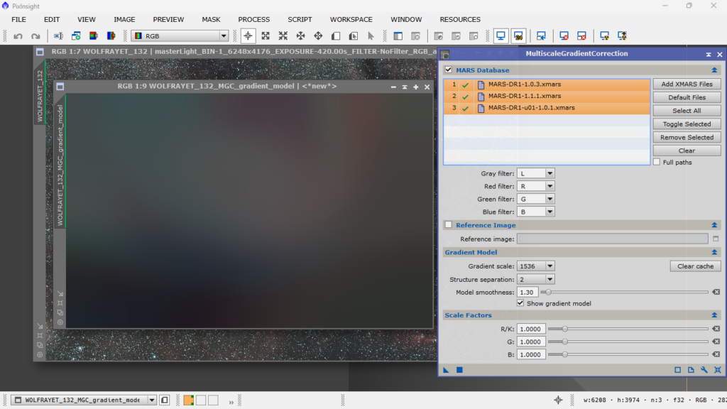This screenshot has width=727, height=409.
Task: Open the Green filter dropdown
Action: pos(535,199)
